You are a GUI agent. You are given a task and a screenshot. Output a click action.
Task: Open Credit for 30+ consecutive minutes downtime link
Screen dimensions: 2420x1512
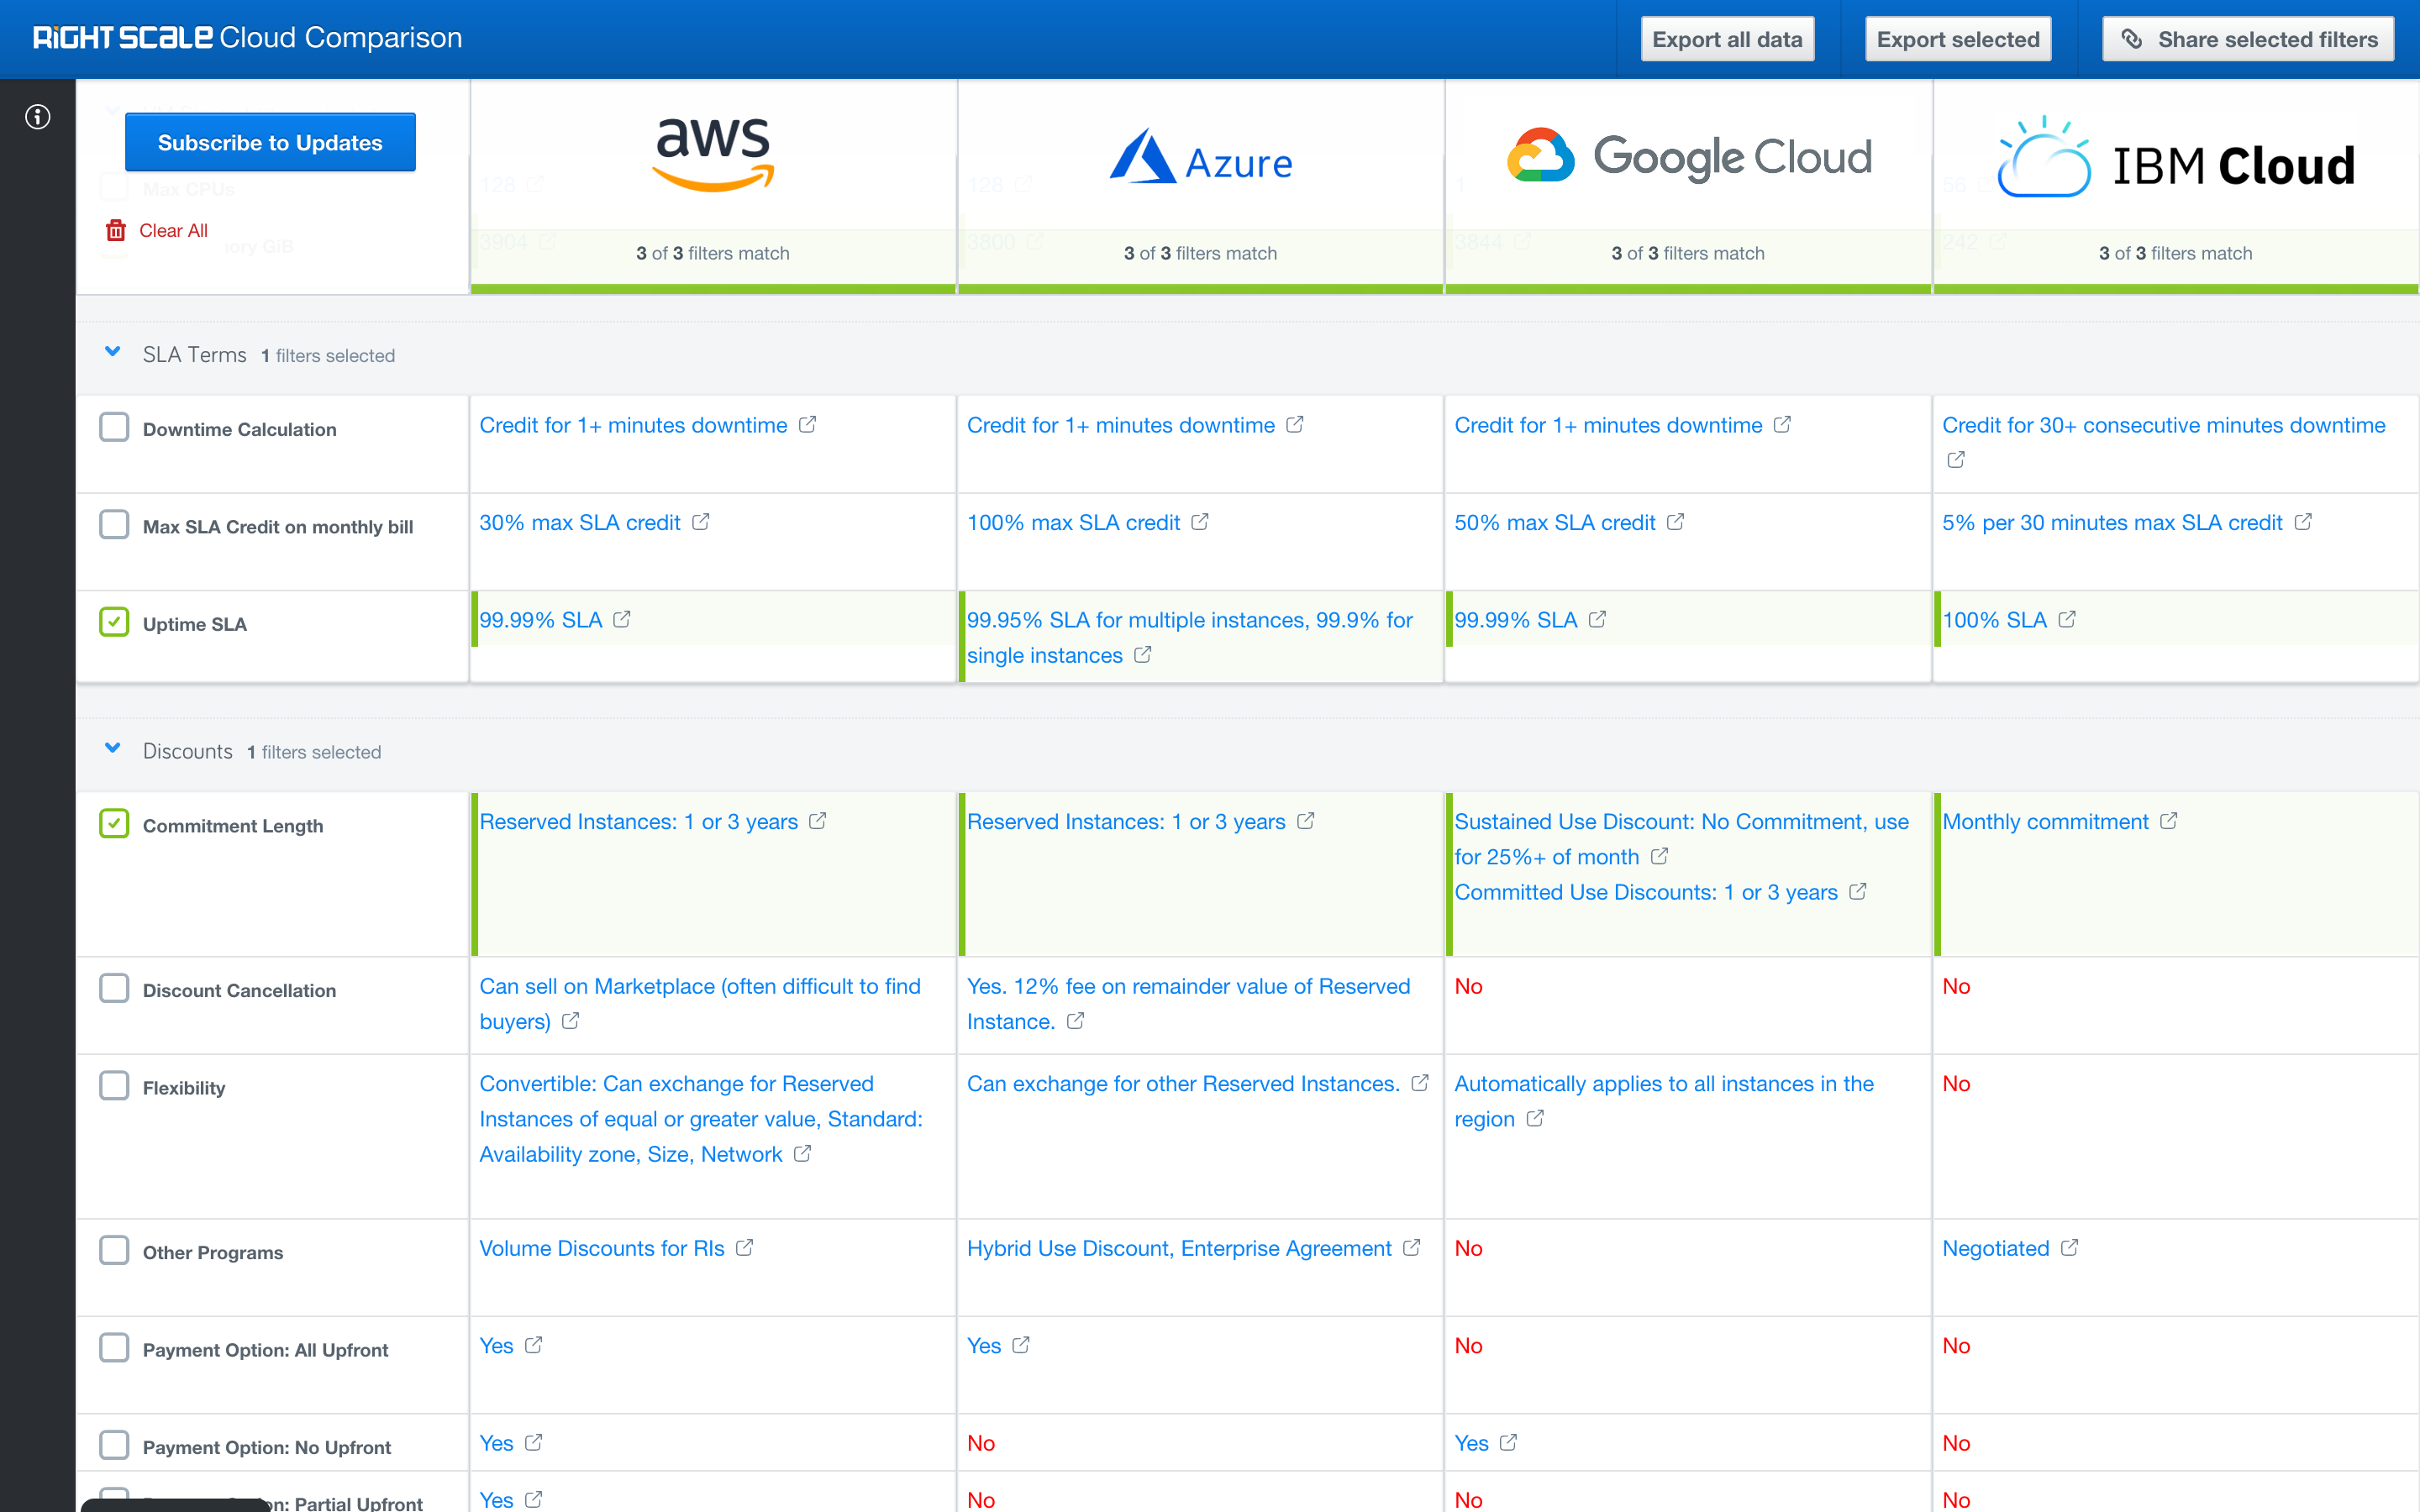(2164, 425)
